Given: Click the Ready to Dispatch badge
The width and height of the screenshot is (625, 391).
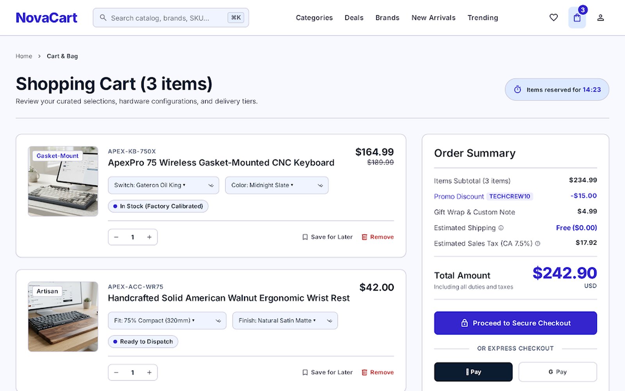Looking at the screenshot, I should [143, 341].
